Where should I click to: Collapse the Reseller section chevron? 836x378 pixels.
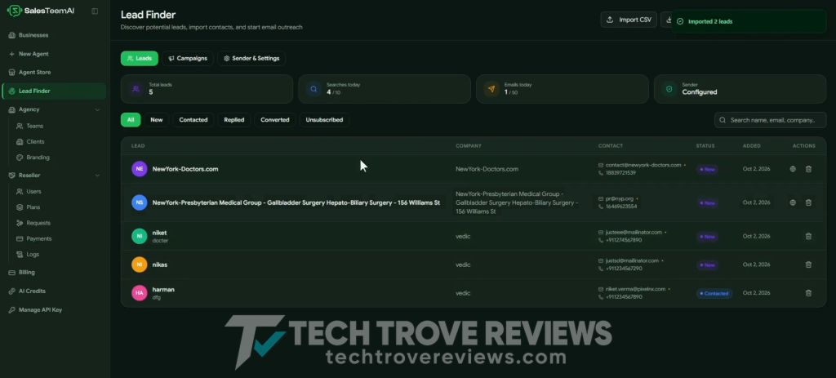tap(97, 176)
